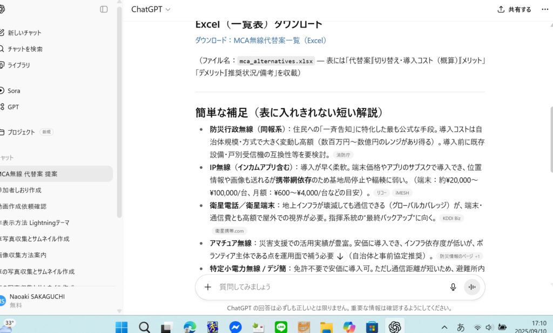
Task: Open the KDDI Biz source citation chip
Action: [451, 219]
